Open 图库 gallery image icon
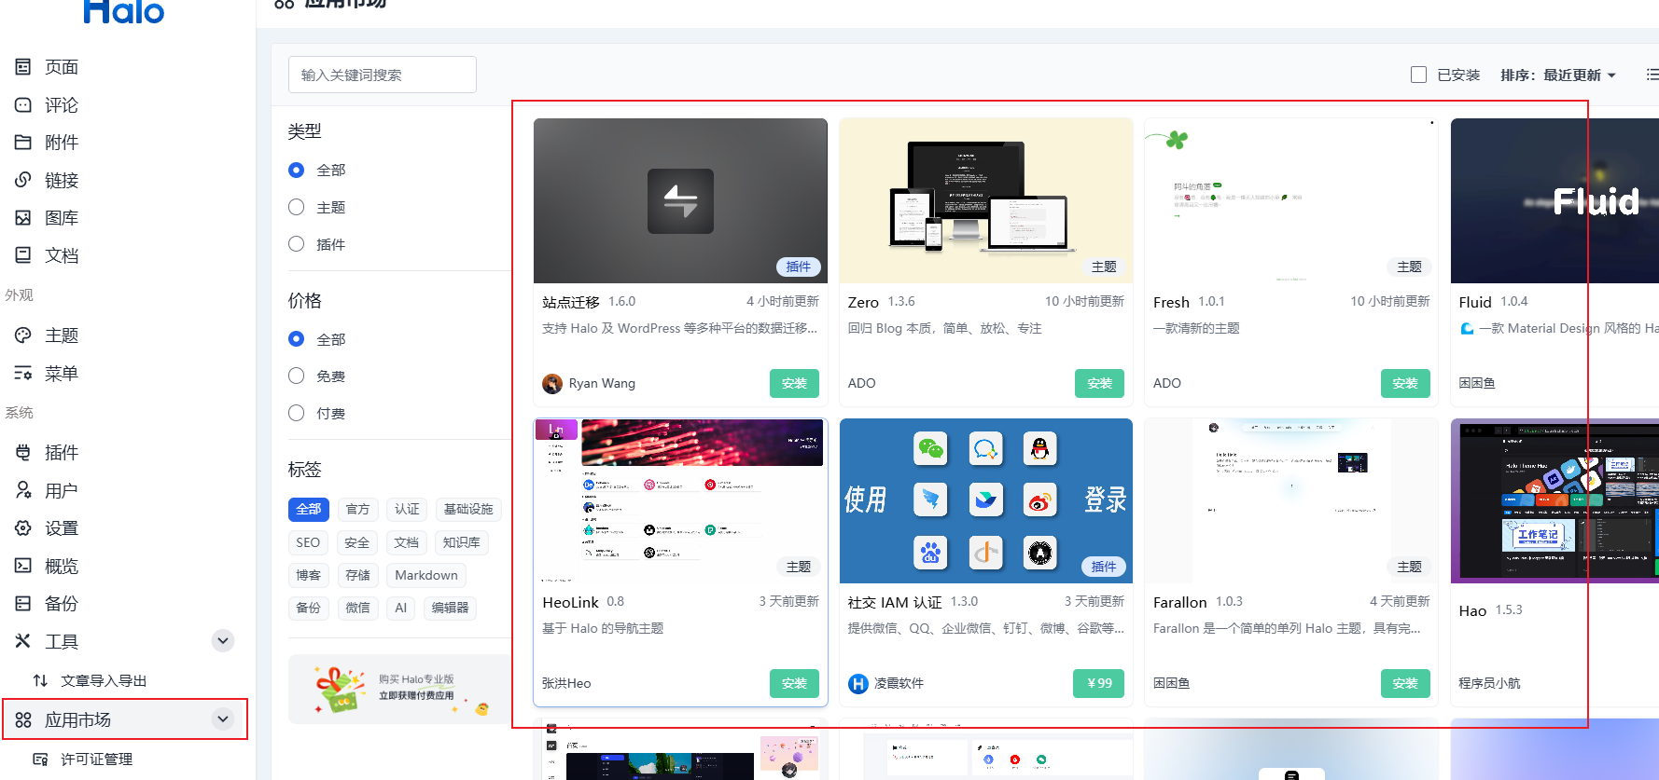Image resolution: width=1659 pixels, height=780 pixels. point(23,217)
